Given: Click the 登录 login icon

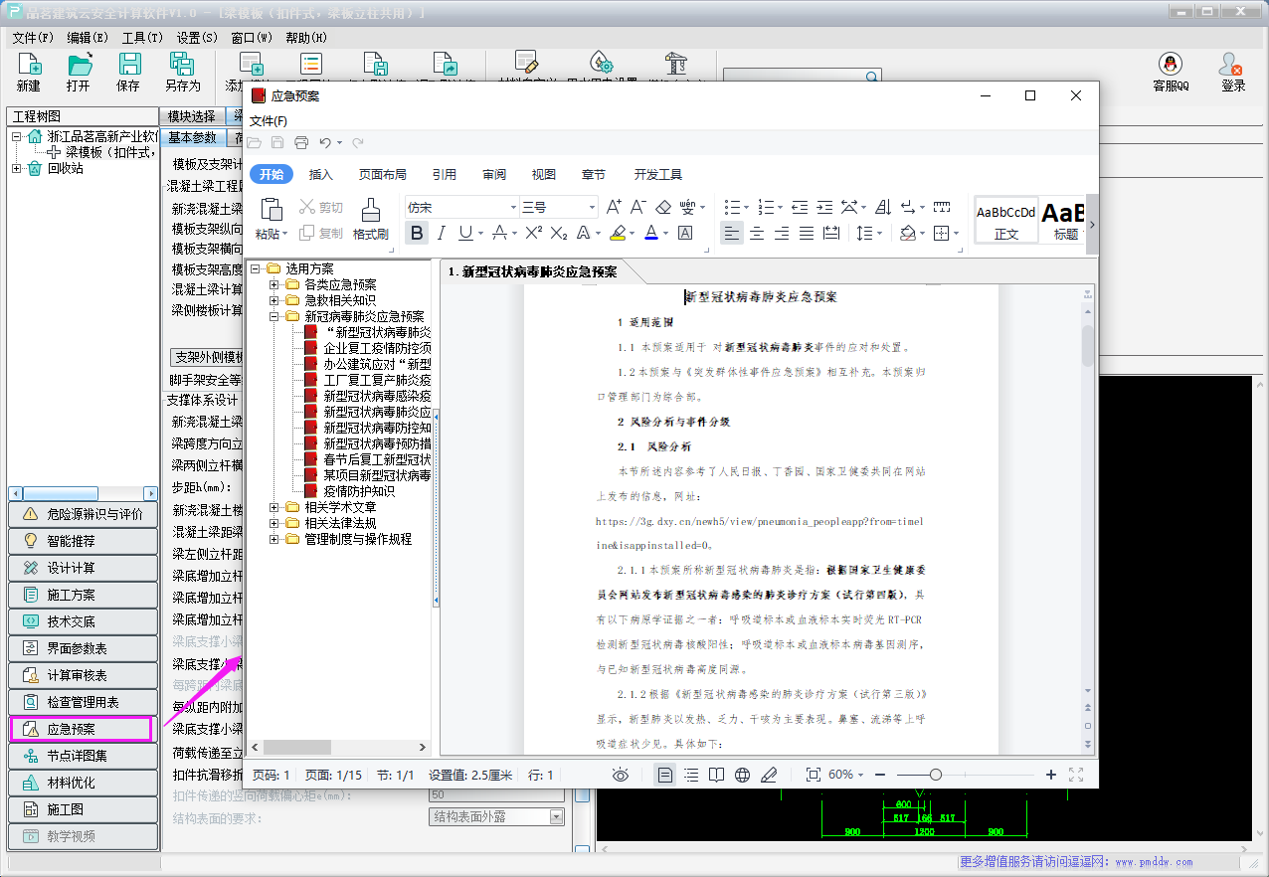Looking at the screenshot, I should click(x=1233, y=65).
